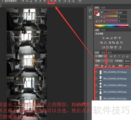Click distribute left edges icon in options bar
The height and width of the screenshot is (120, 131).
[x=65, y=1]
